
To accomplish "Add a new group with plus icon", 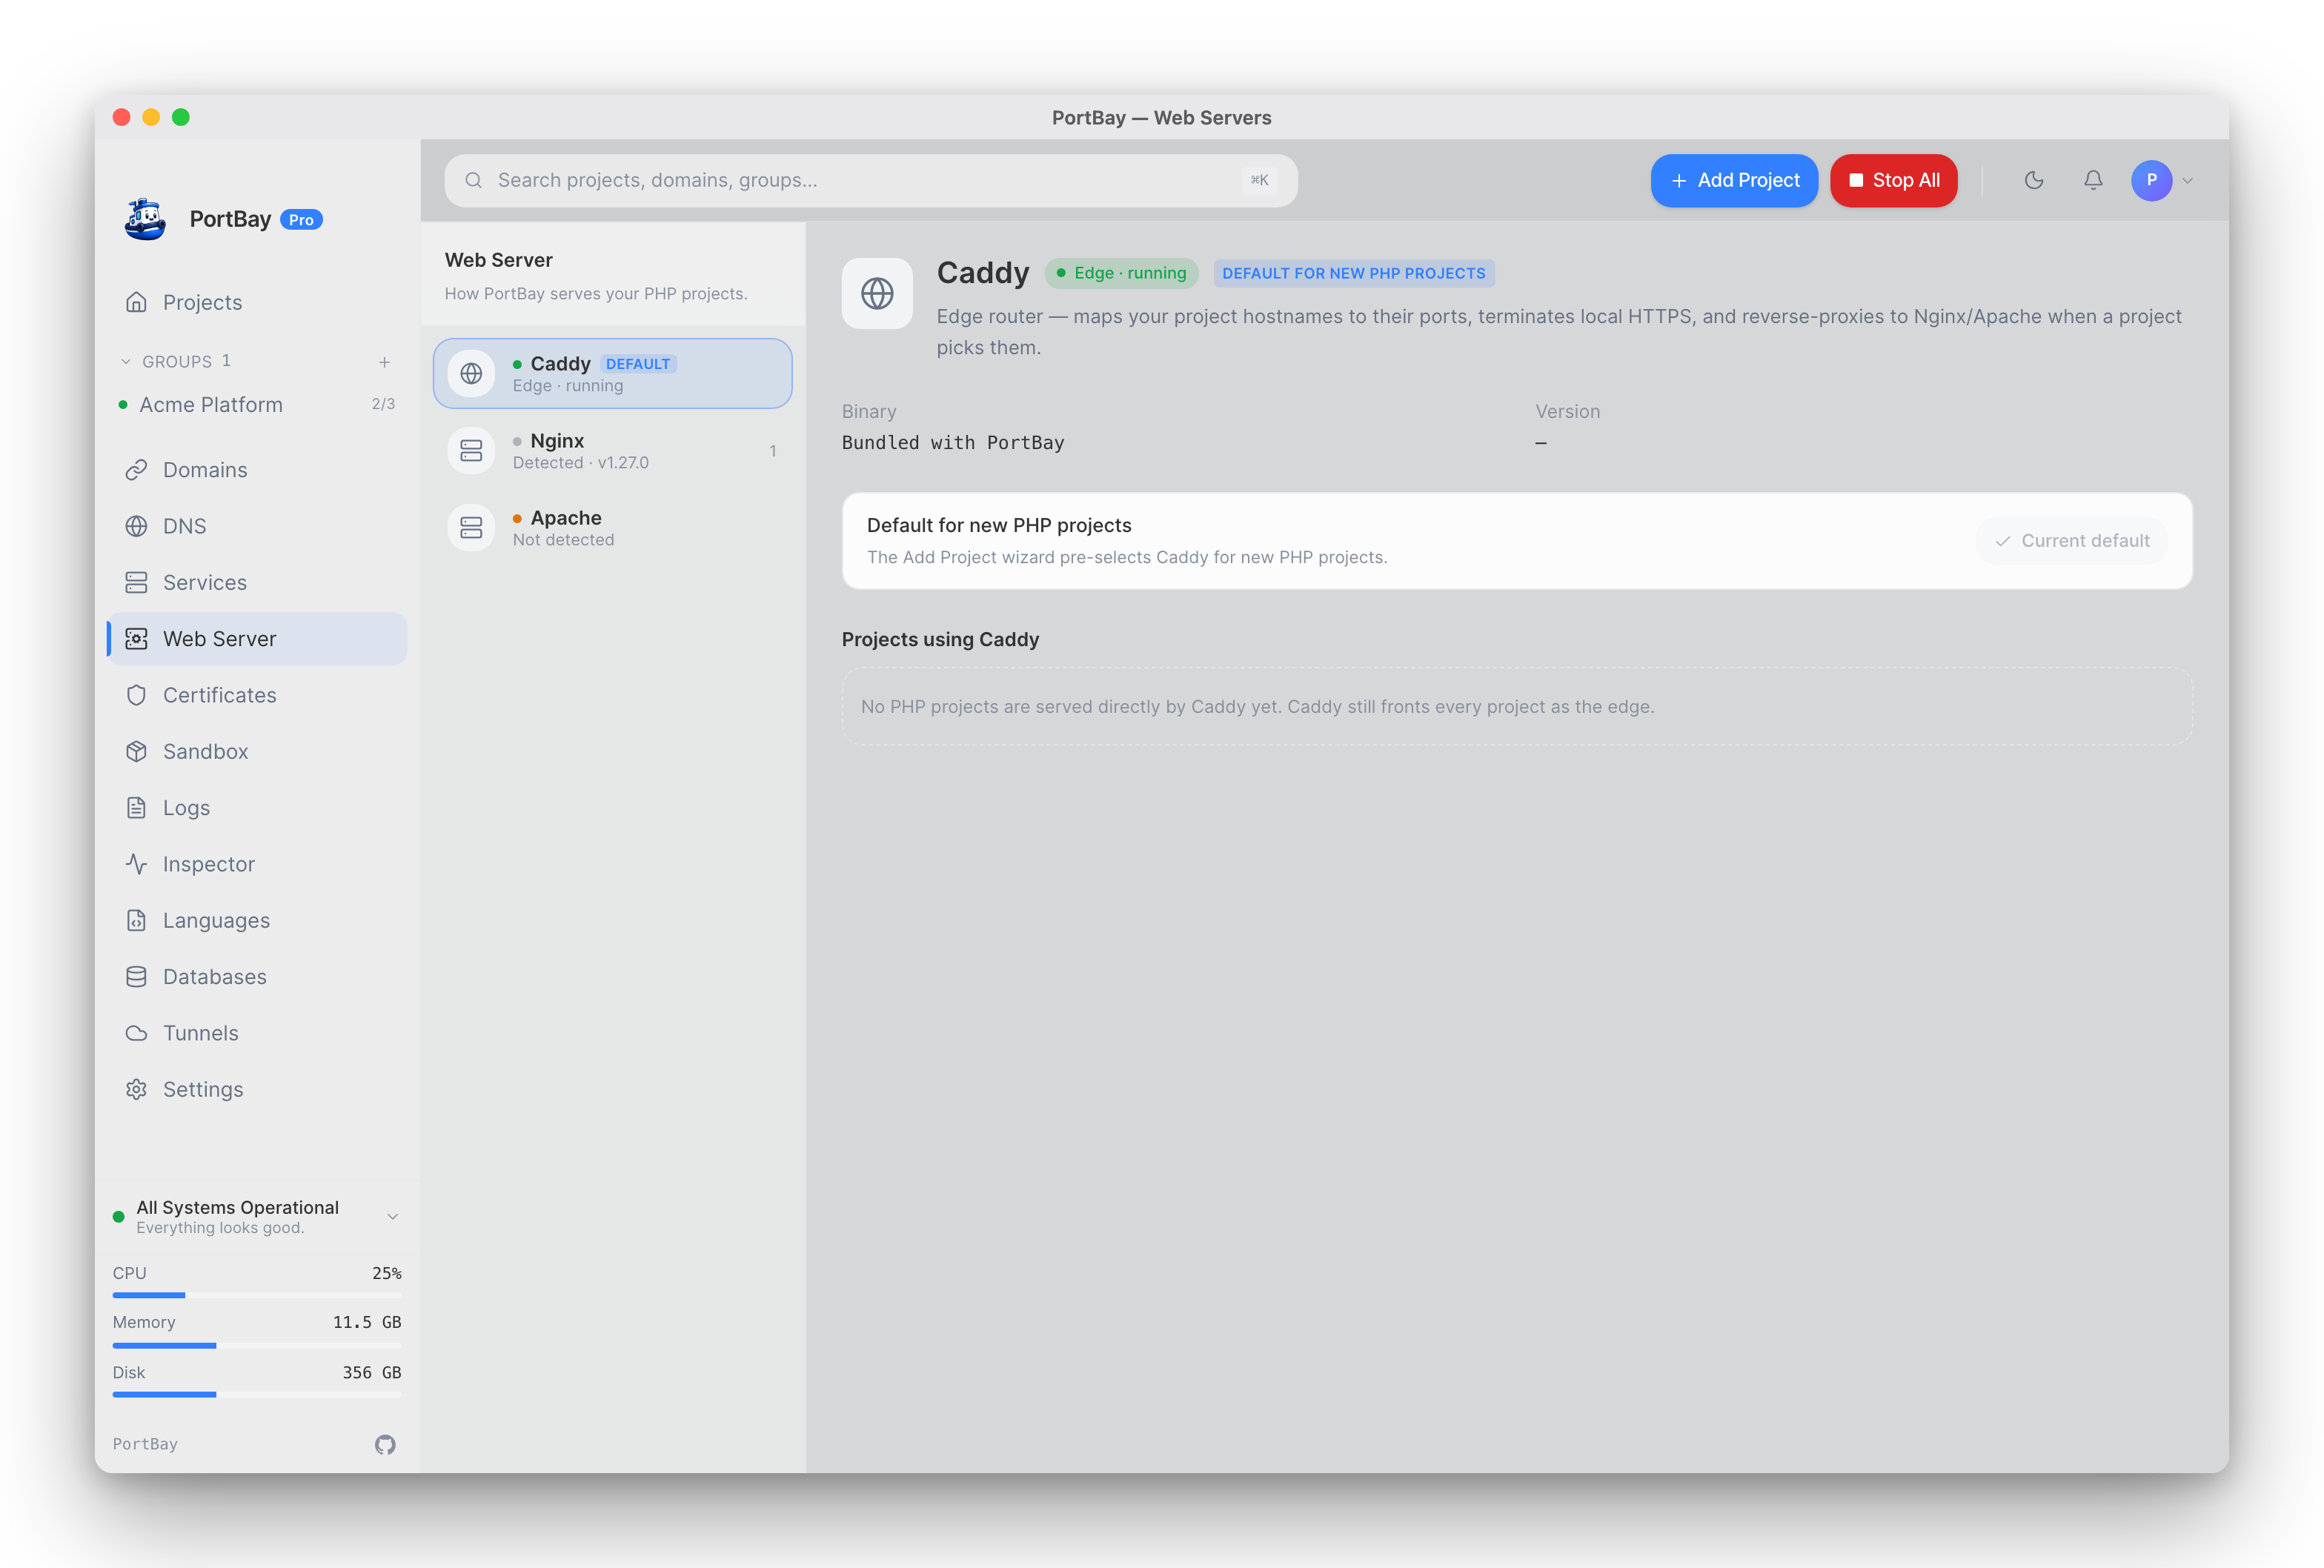I will [384, 362].
